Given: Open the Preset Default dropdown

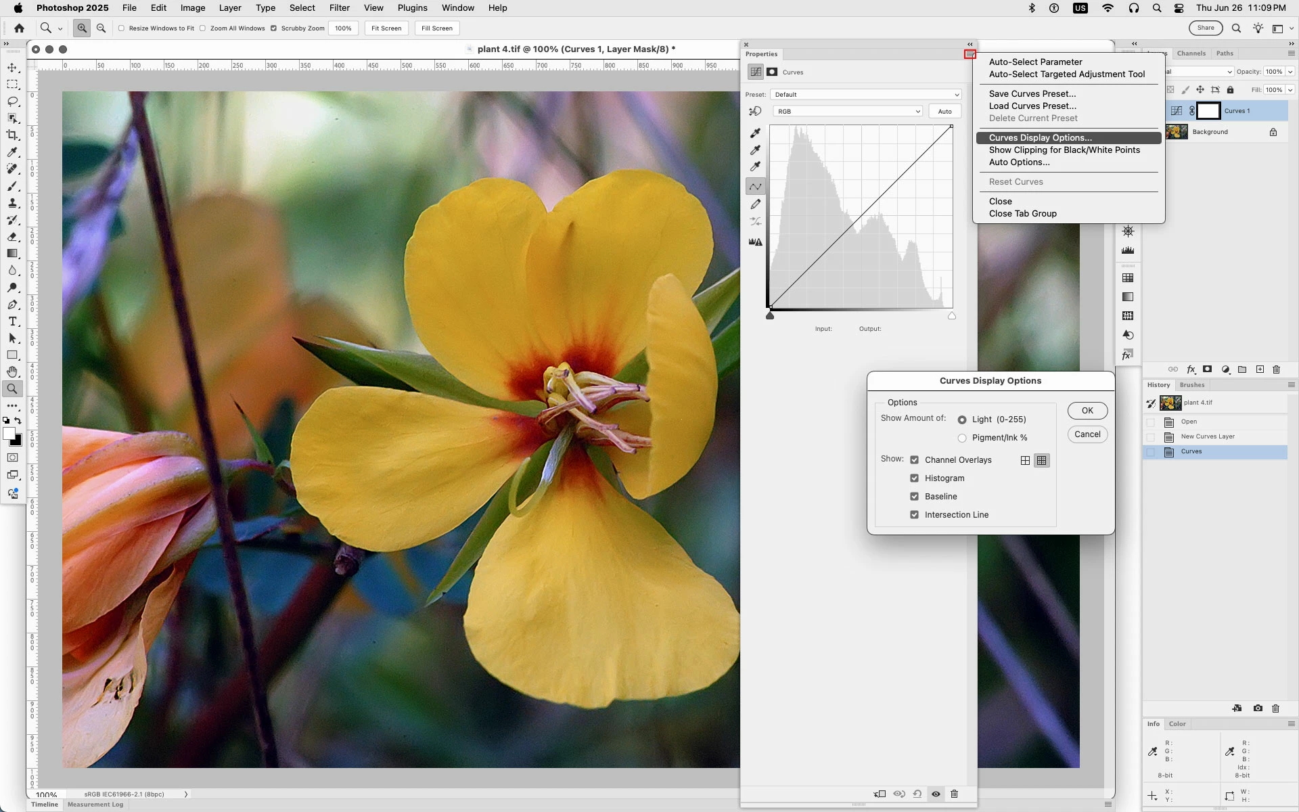Looking at the screenshot, I should [866, 95].
